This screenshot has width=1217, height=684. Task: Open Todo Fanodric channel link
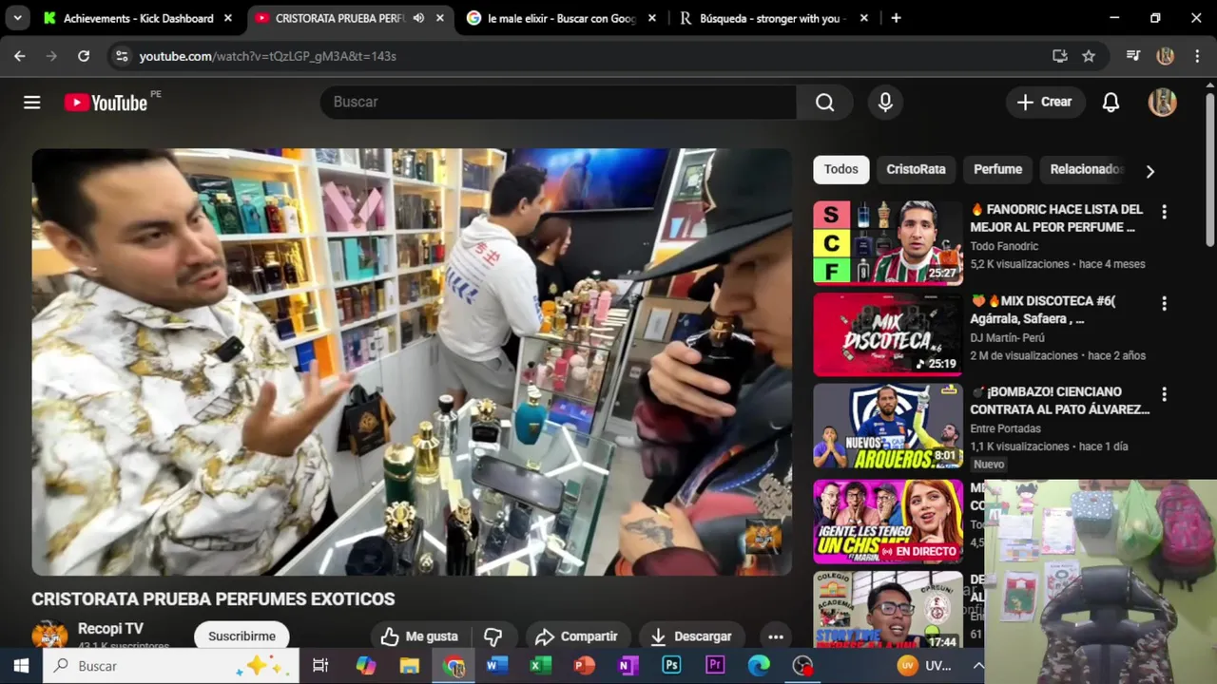click(x=1004, y=246)
